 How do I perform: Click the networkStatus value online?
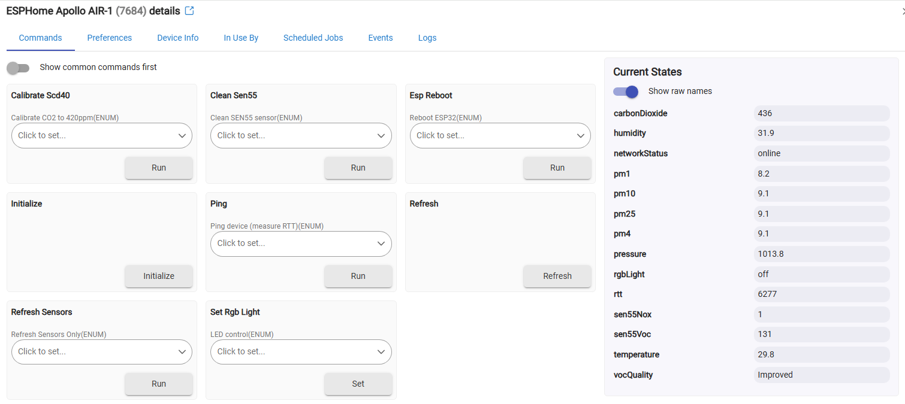point(822,153)
